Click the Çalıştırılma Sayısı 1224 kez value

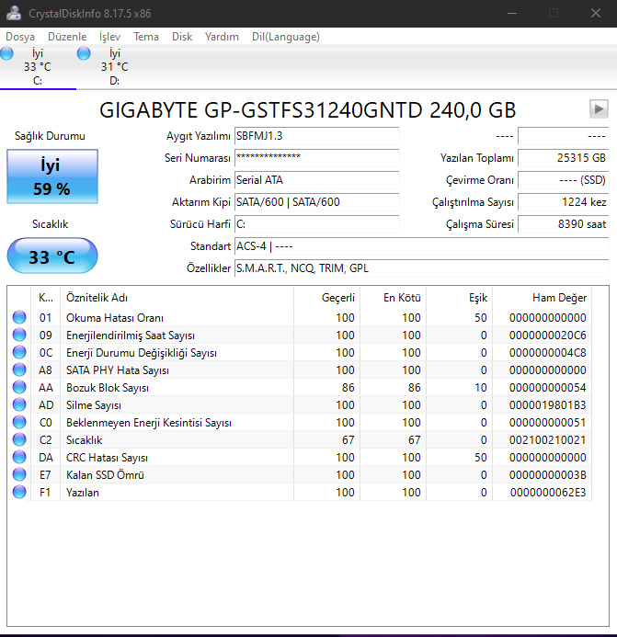[x=564, y=202]
